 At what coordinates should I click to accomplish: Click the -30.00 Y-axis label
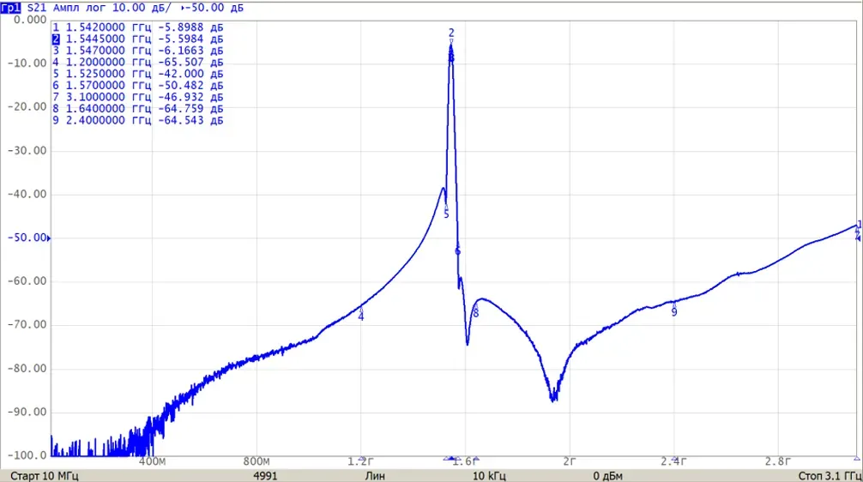pos(27,151)
